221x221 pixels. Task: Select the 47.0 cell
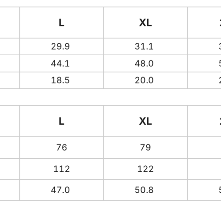tap(61, 190)
